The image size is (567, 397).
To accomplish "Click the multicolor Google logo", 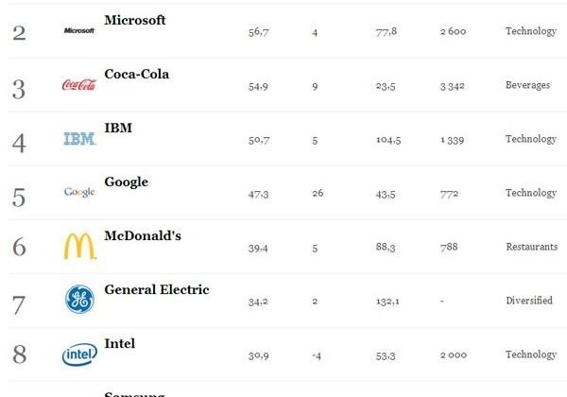I will point(79,192).
